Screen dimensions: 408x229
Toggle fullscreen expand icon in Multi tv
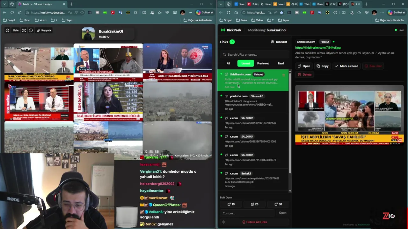[x=24, y=31]
